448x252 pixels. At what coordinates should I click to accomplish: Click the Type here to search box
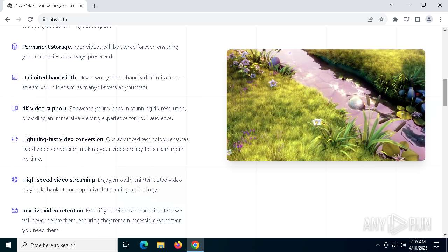[67, 245]
